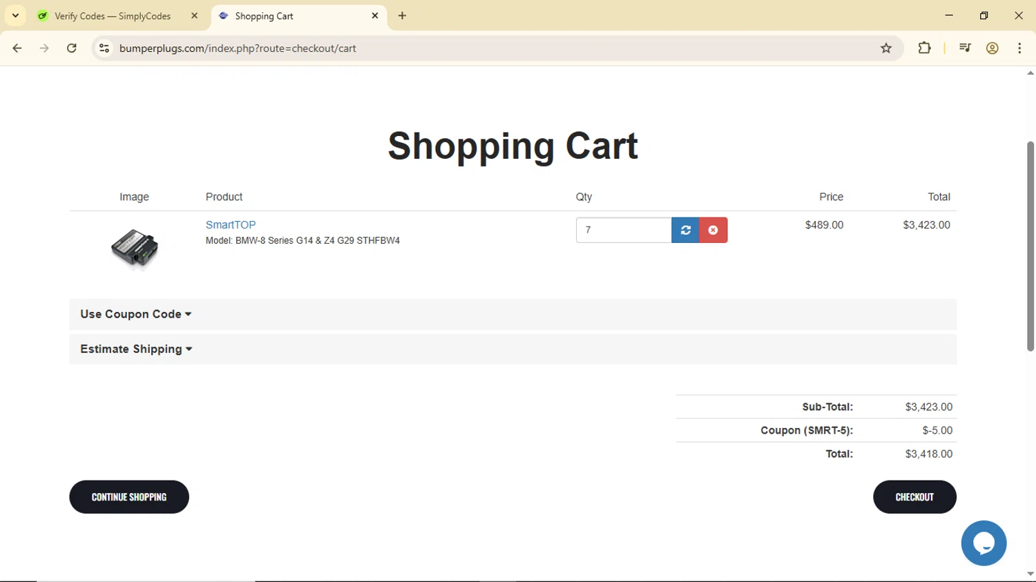This screenshot has width=1036, height=582.
Task: Click the $3,418.00 total value
Action: coord(929,454)
